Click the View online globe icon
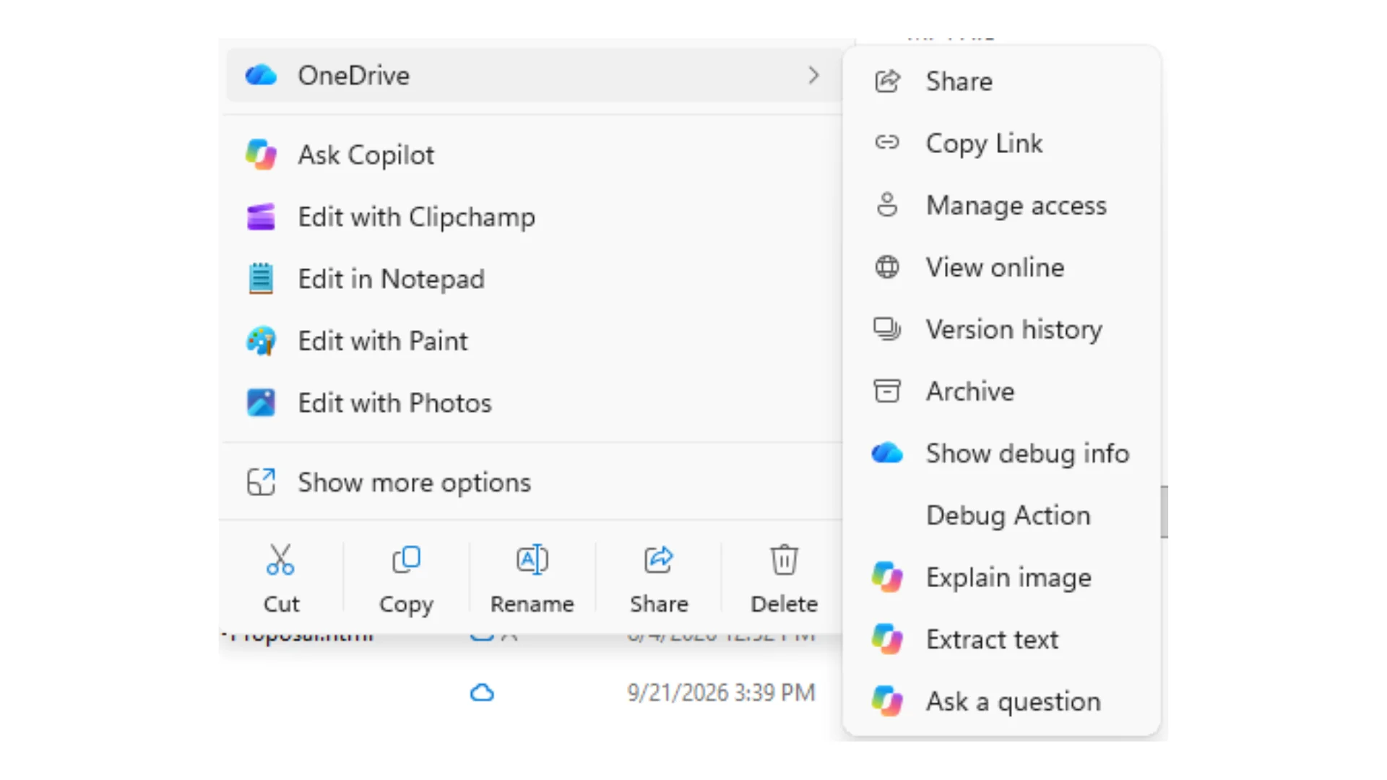 tap(887, 267)
